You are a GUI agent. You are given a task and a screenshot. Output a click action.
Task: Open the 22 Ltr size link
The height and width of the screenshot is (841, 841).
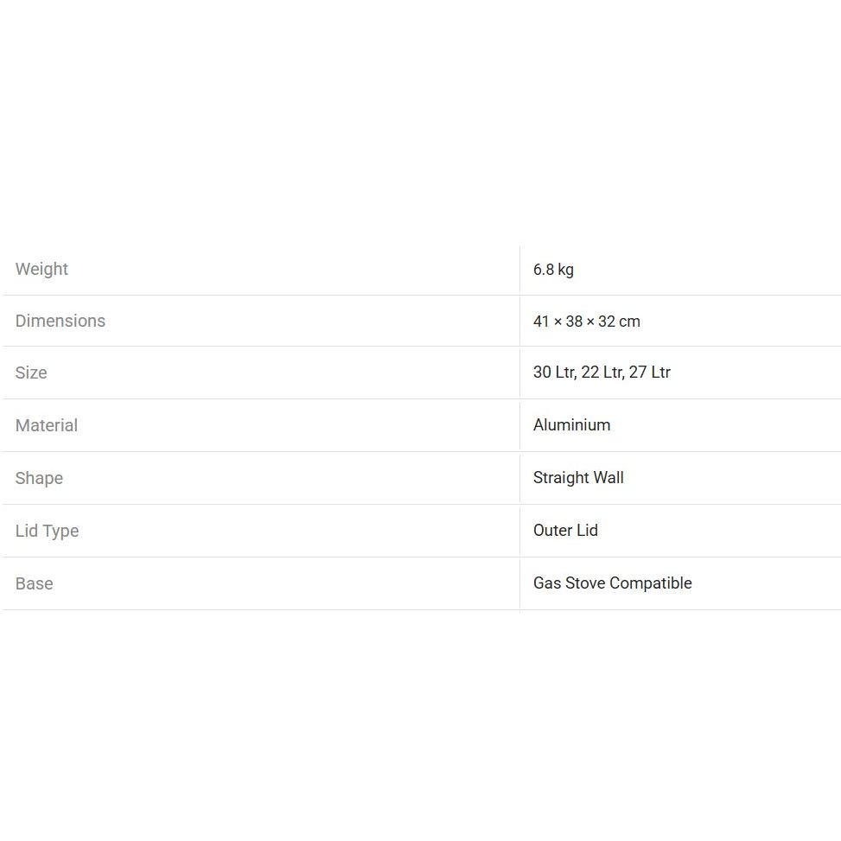coord(602,373)
